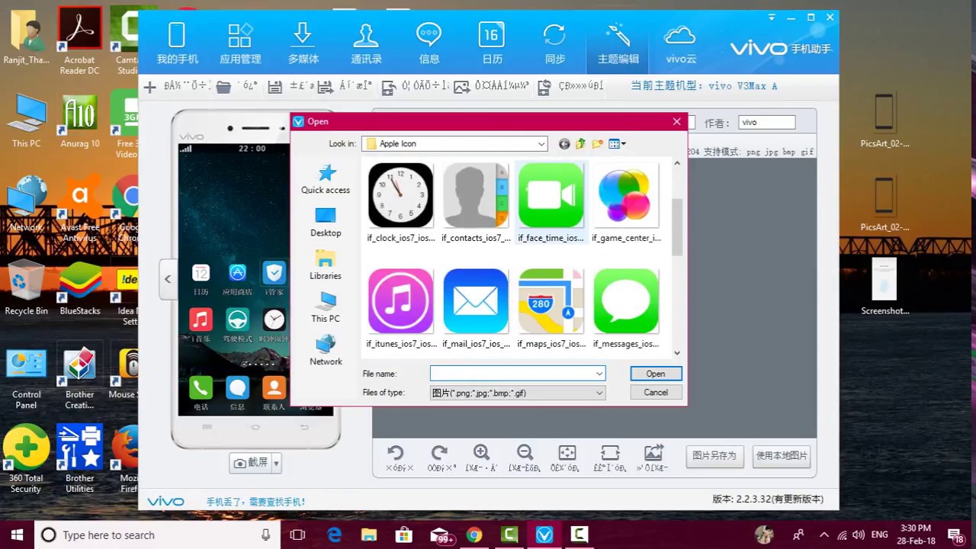976x549 pixels.
Task: Go to 通讯录 contacts tab
Action: 367,43
